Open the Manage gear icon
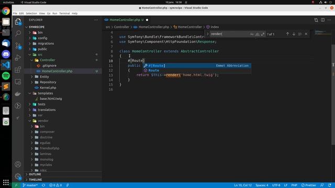The image size is (335, 188). [18, 177]
